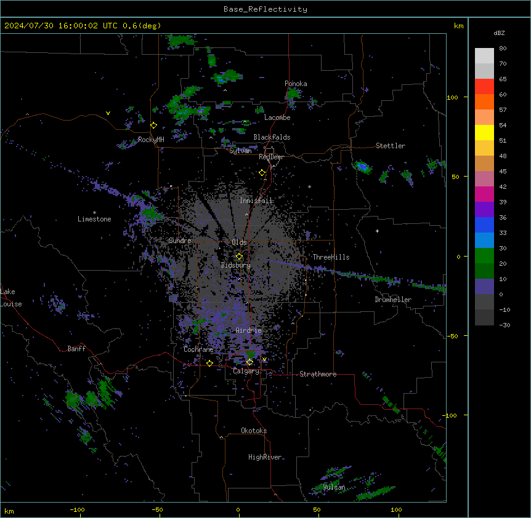Select the bright green 30-20 dBZ legend swatch
The width and height of the screenshot is (531, 518).
pyautogui.click(x=484, y=256)
